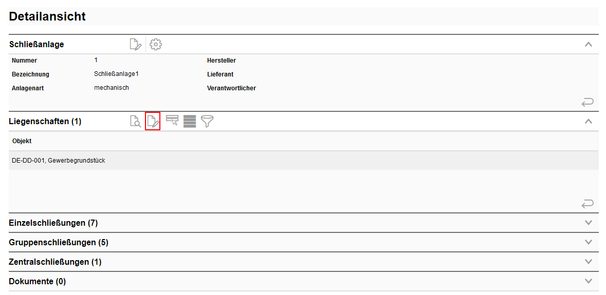Open the Schließanlage settings gear
The height and width of the screenshot is (295, 606).
[156, 45]
